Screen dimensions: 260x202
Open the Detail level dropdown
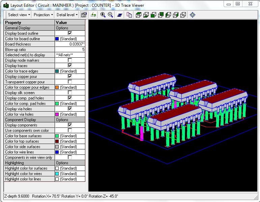67,15
